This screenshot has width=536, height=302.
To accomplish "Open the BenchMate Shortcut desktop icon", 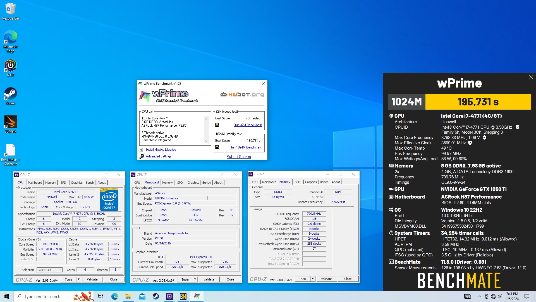I will 11,155.
